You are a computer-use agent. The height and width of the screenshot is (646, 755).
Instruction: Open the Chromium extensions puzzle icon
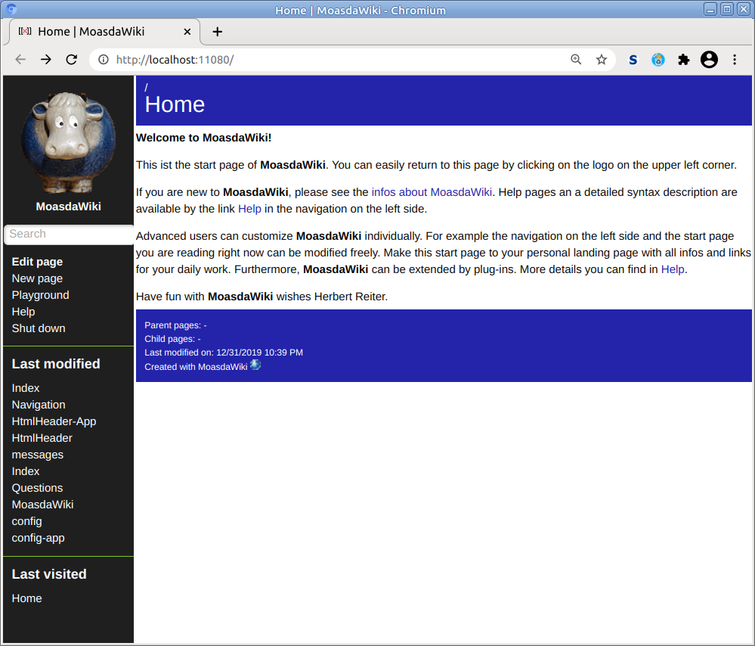click(684, 60)
